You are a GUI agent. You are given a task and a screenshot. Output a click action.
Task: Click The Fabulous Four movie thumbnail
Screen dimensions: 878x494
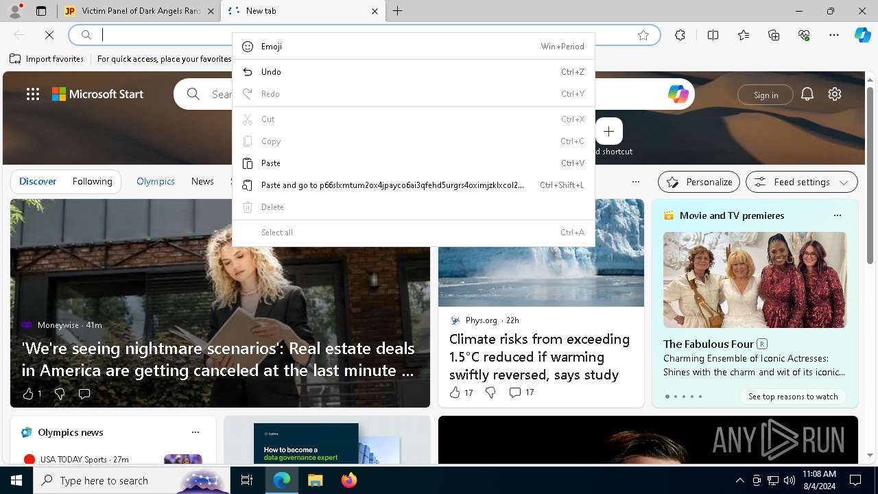(x=755, y=280)
